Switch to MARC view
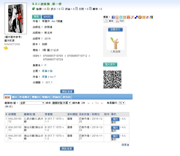This screenshot has height=156, width=180. (48, 17)
